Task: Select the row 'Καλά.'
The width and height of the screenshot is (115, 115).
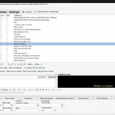Action: pyautogui.click(x=57, y=51)
